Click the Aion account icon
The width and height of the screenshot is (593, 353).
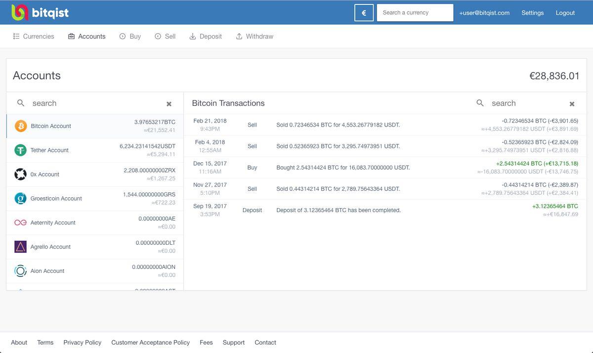[20, 271]
